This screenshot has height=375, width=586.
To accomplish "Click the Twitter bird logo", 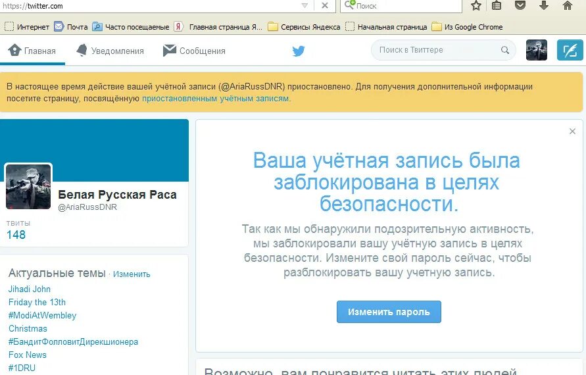I will click(298, 51).
